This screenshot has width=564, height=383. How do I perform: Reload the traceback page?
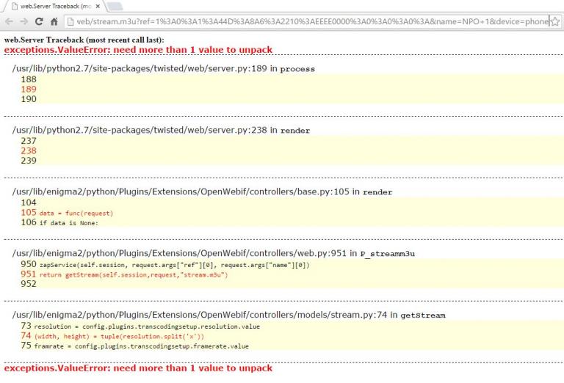click(39, 21)
